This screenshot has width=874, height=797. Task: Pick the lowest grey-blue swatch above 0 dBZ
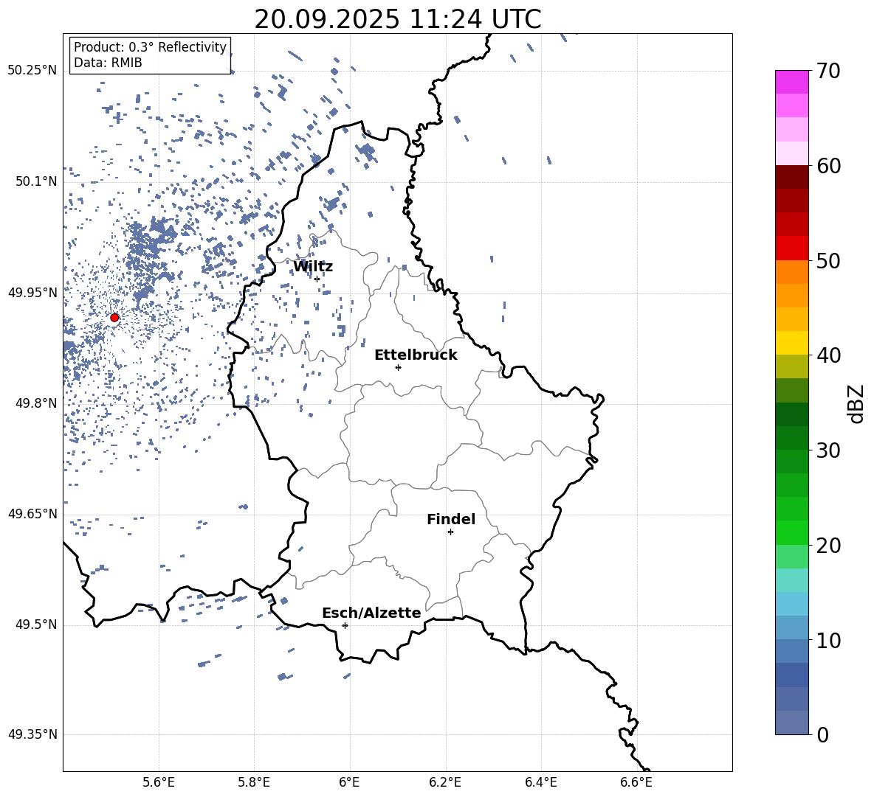792,723
